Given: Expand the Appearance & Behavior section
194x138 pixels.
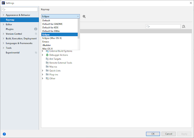Looking at the screenshot, I should click(x=3, y=15).
